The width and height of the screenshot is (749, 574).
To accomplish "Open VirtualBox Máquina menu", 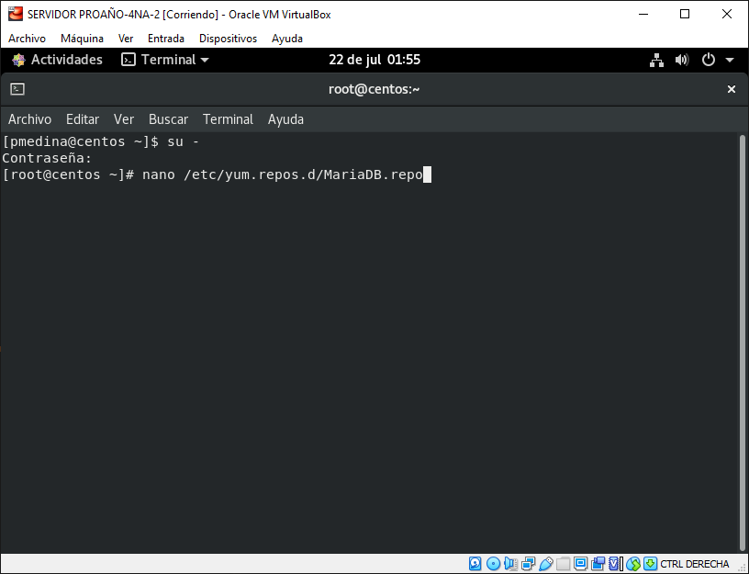I will (82, 39).
